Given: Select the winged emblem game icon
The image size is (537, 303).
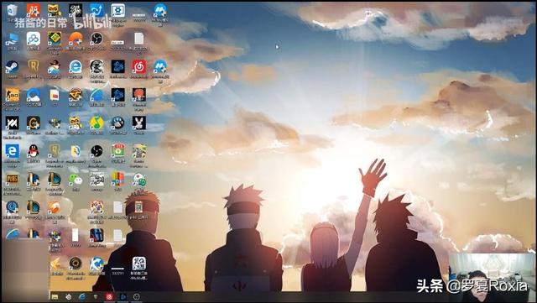Looking at the screenshot, I should [54, 123].
